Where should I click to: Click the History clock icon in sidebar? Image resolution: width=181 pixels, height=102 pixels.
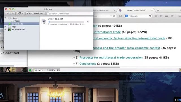tap(10, 18)
